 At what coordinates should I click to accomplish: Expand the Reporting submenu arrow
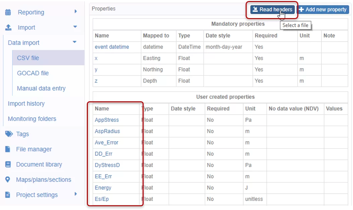(75, 12)
